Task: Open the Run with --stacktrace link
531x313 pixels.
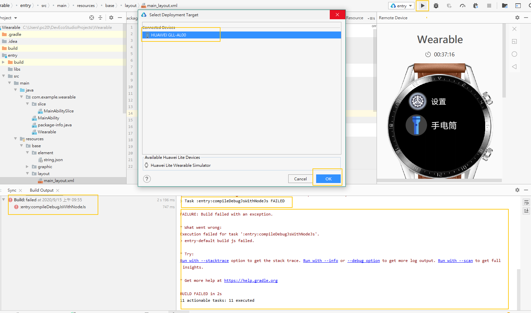Action: 205,261
